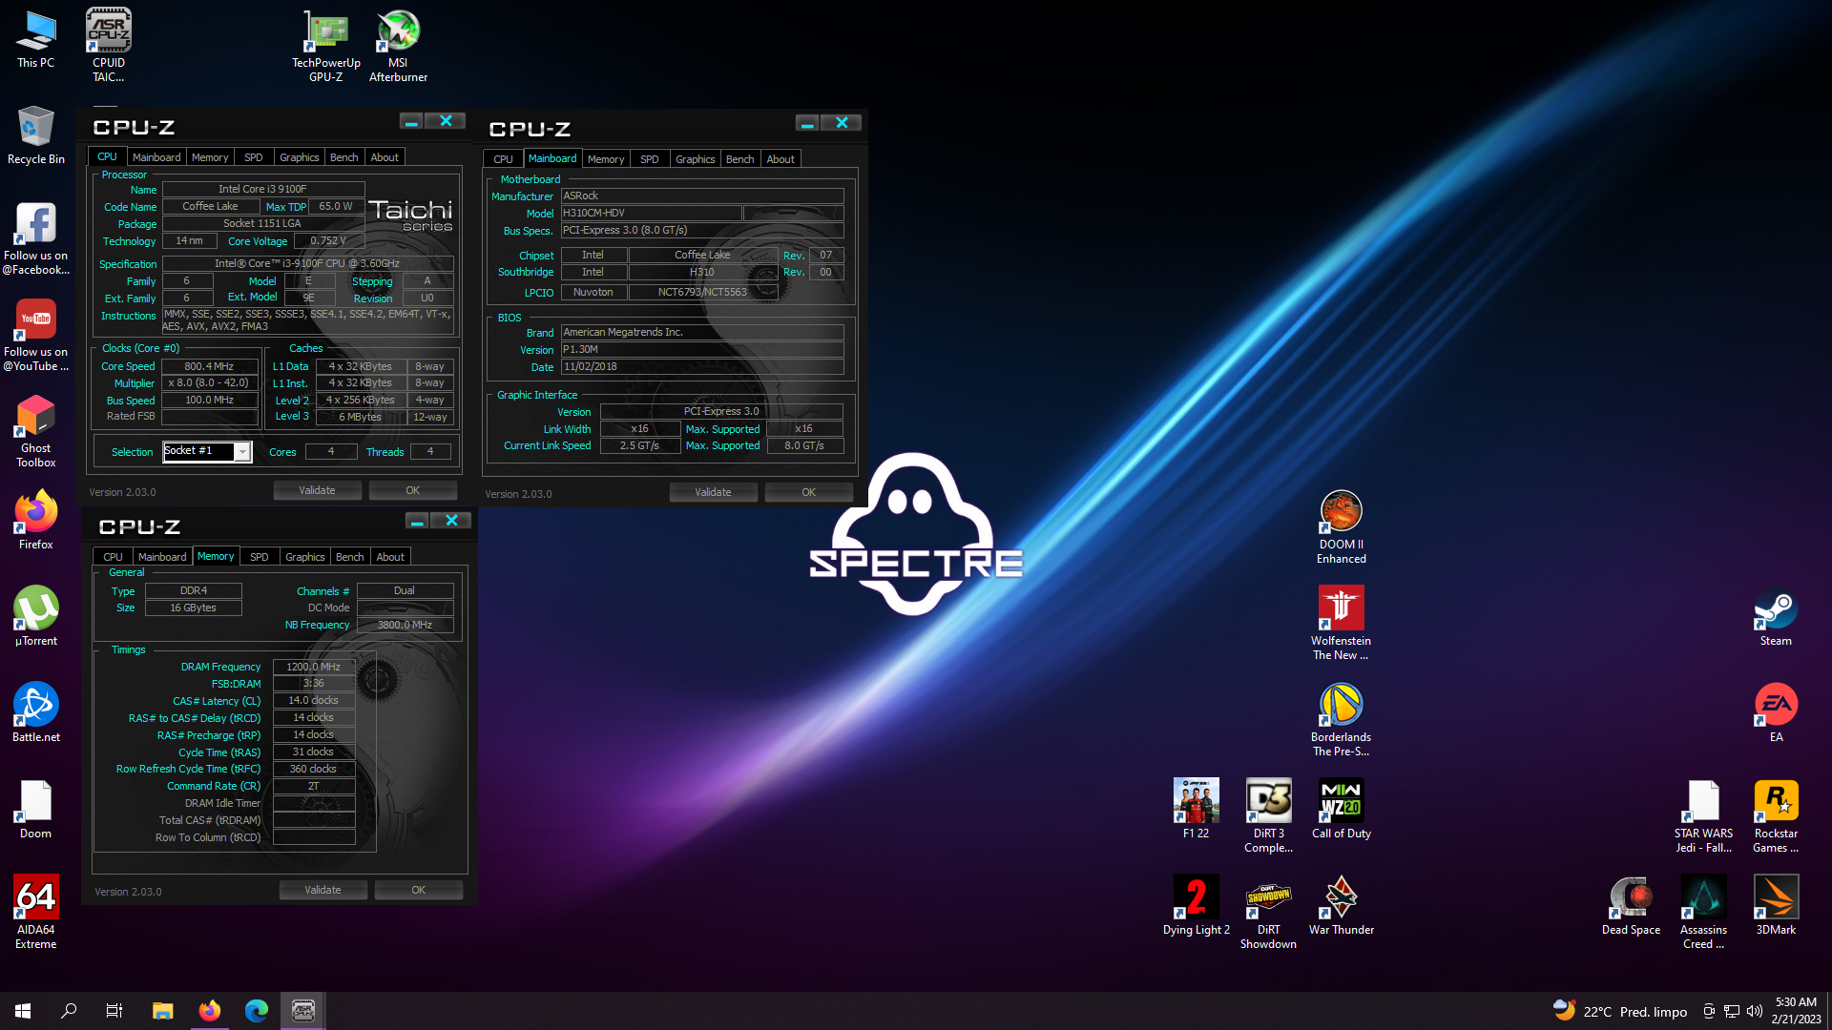Open Bench tab in Mainboard window
Viewport: 1832px width, 1030px height.
point(740,159)
